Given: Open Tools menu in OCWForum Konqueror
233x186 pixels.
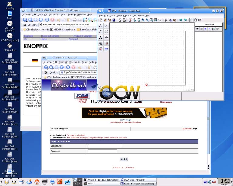Looking at the screenshot, I should 85,62.
